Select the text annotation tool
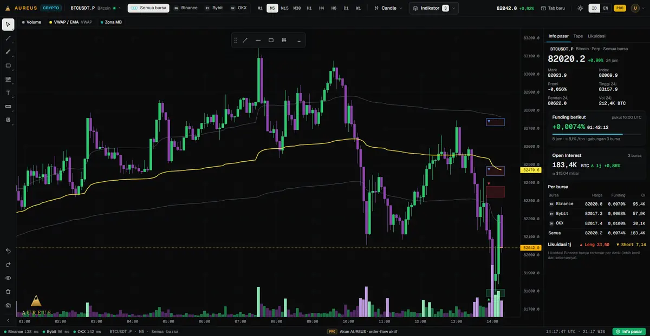This screenshot has width=650, height=336. pyautogui.click(x=8, y=93)
